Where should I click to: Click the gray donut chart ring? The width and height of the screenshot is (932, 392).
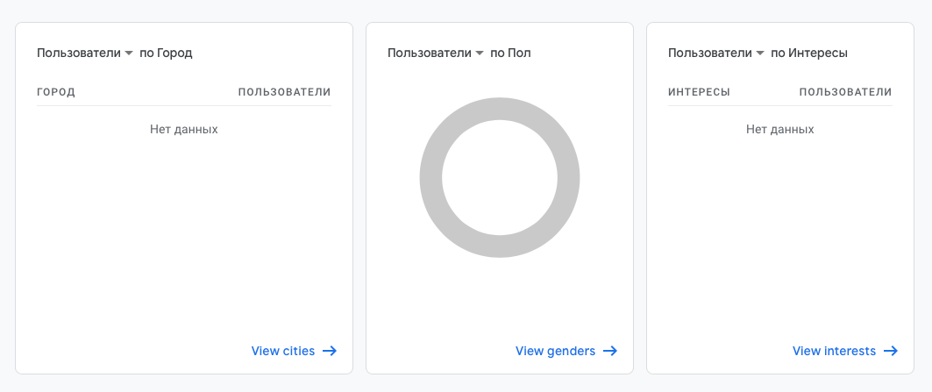pos(430,178)
